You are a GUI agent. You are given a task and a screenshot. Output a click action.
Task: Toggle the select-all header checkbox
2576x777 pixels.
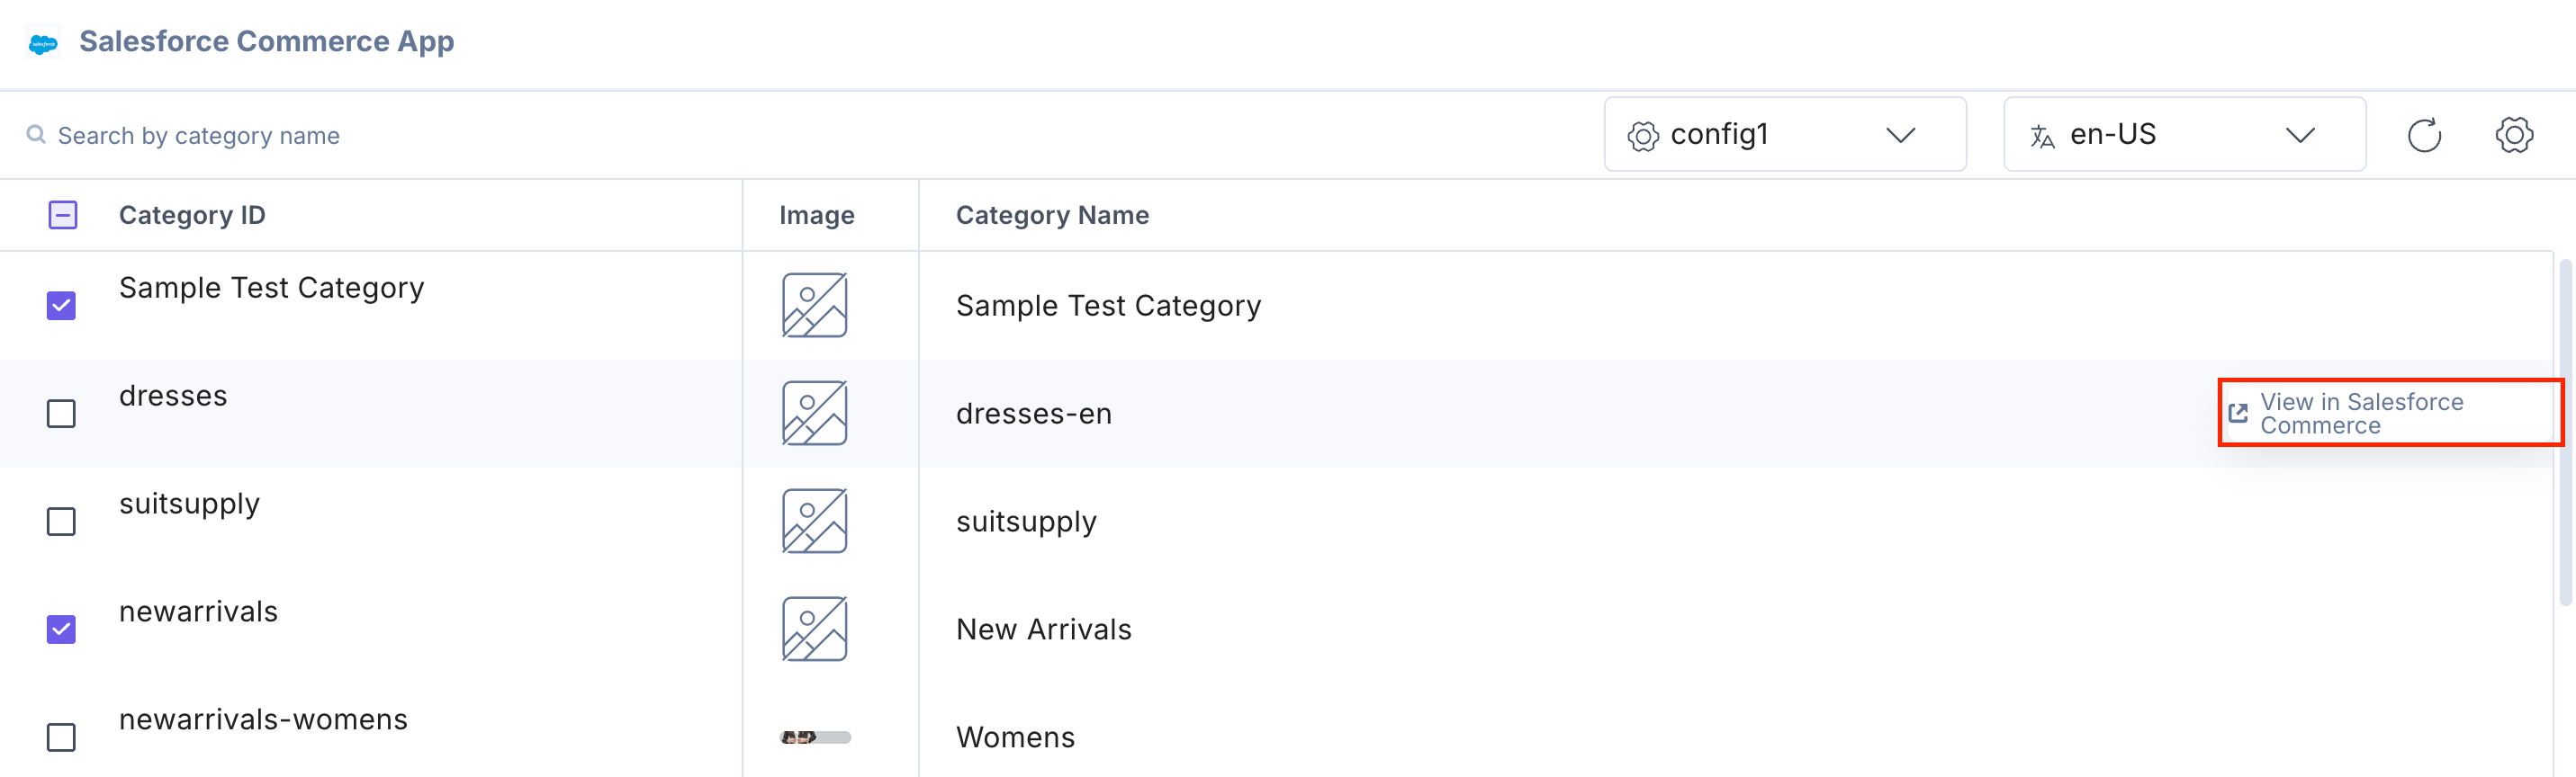click(63, 215)
